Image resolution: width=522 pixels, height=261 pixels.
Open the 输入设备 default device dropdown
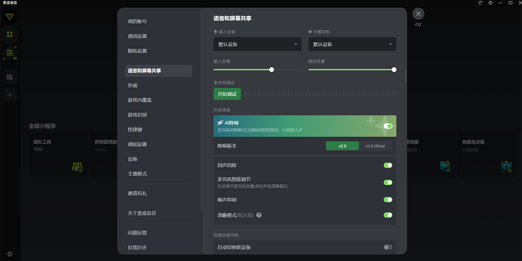pyautogui.click(x=257, y=44)
